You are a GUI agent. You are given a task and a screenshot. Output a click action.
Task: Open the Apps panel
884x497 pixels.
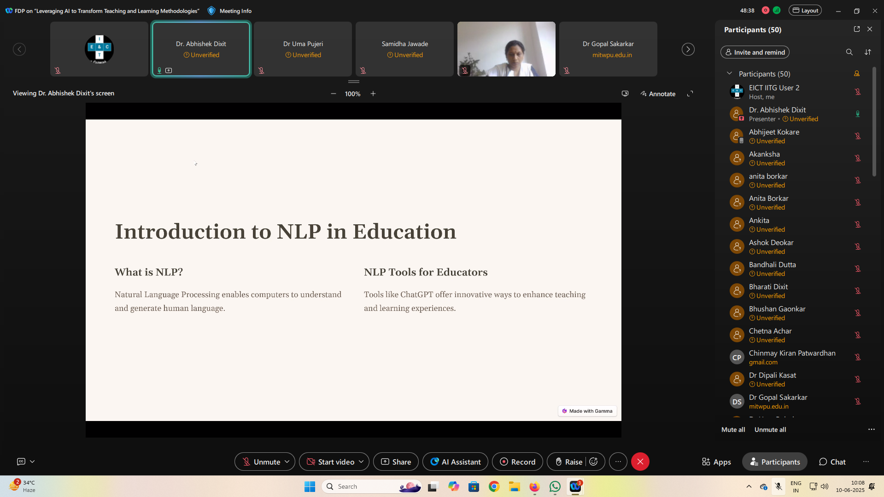click(x=716, y=462)
